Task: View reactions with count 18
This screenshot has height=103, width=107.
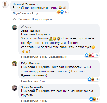Action: coord(93,79)
